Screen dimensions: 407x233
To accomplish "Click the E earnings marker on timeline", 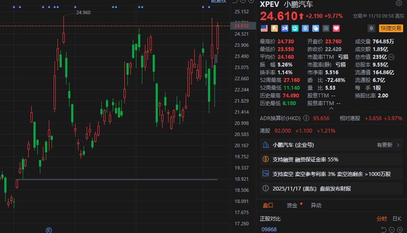I will [49, 230].
